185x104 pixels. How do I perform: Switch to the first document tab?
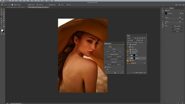[16, 7]
